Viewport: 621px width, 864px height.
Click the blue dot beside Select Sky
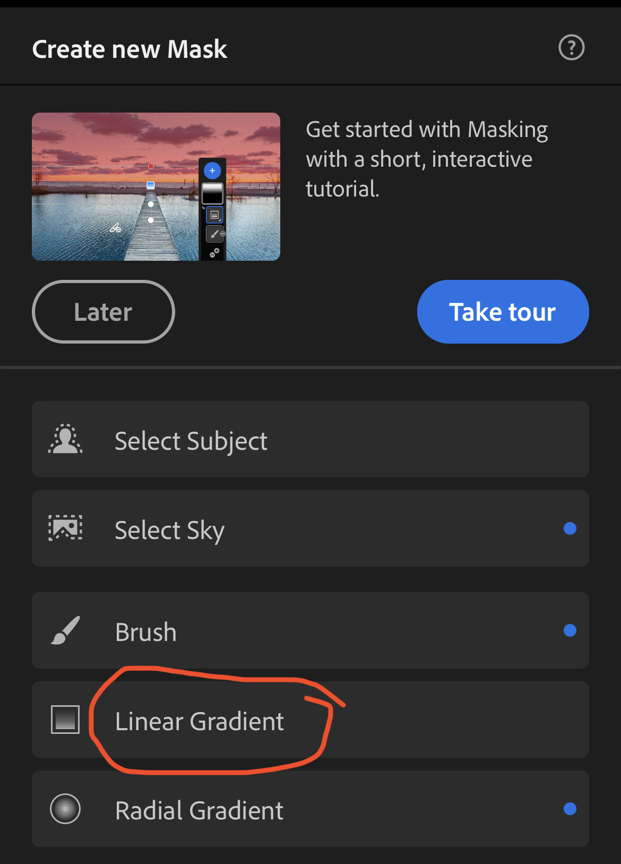click(570, 528)
